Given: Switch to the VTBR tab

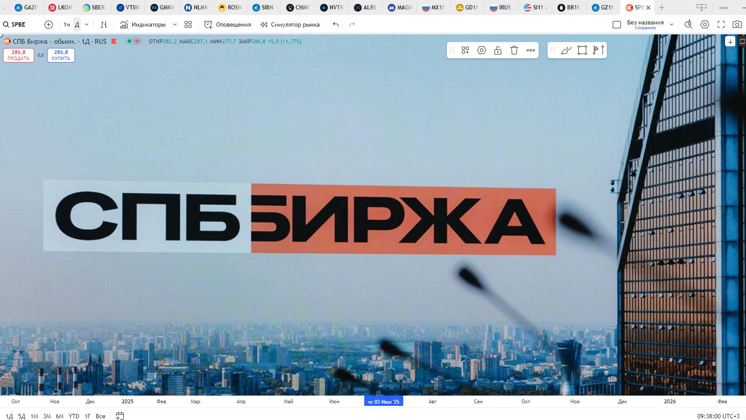Looking at the screenshot, I should point(128,7).
